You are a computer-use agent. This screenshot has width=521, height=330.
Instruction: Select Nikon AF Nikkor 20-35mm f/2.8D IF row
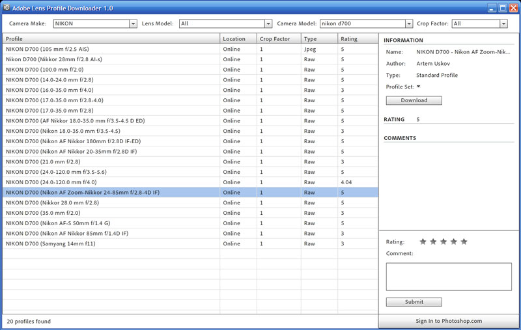pyautogui.click(x=190, y=152)
